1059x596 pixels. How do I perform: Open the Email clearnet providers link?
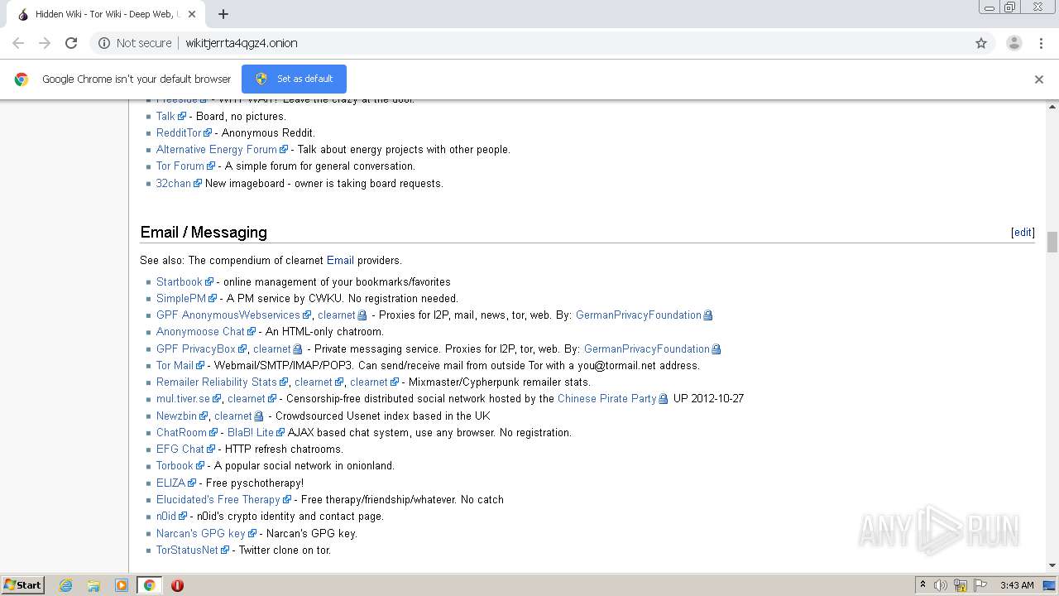(340, 260)
